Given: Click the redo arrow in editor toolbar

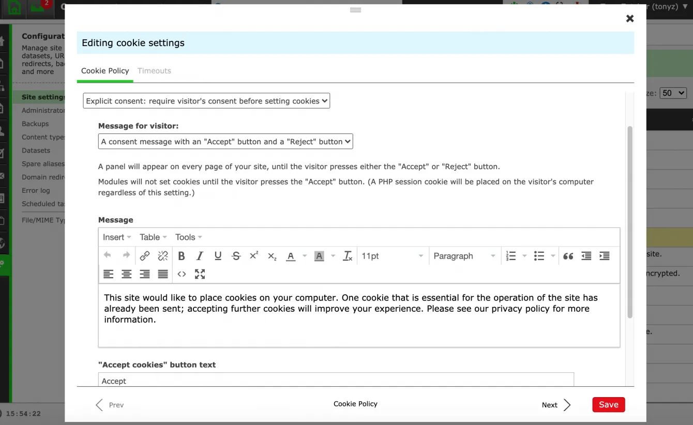Looking at the screenshot, I should pyautogui.click(x=126, y=255).
